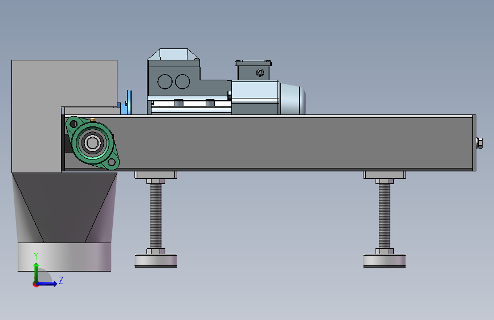The height and width of the screenshot is (320, 494).
Task: Select the dark tapered discharge funnel
Action: [x=64, y=207]
